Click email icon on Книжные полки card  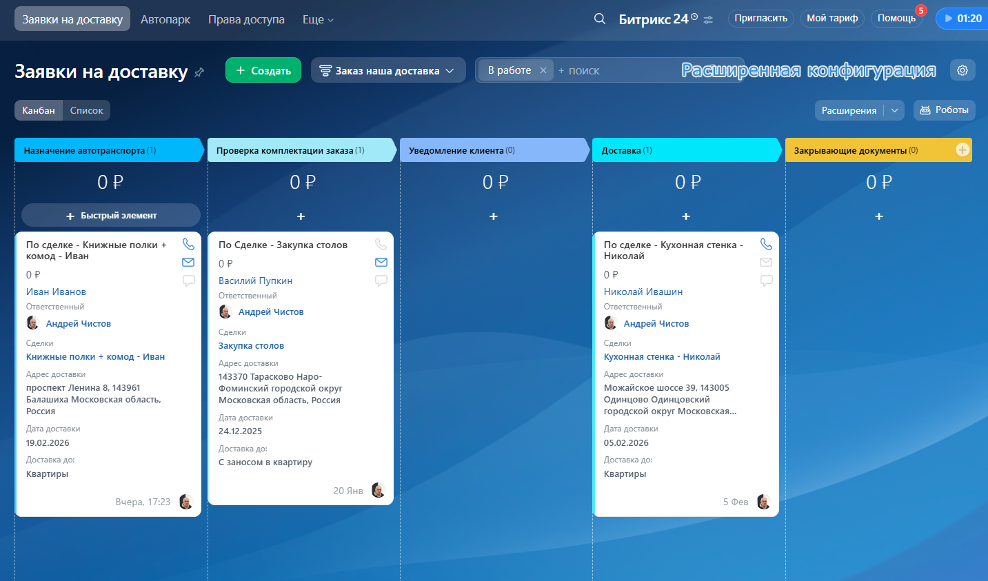(x=188, y=262)
